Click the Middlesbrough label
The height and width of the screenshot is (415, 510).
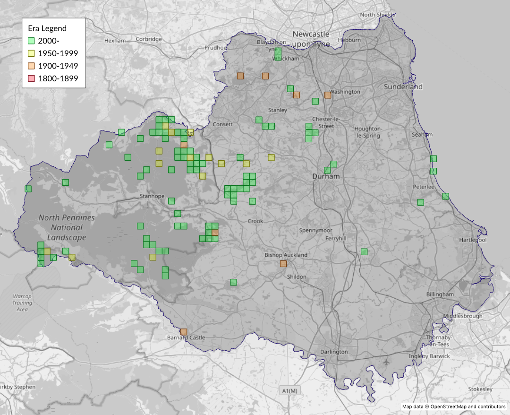(x=463, y=316)
